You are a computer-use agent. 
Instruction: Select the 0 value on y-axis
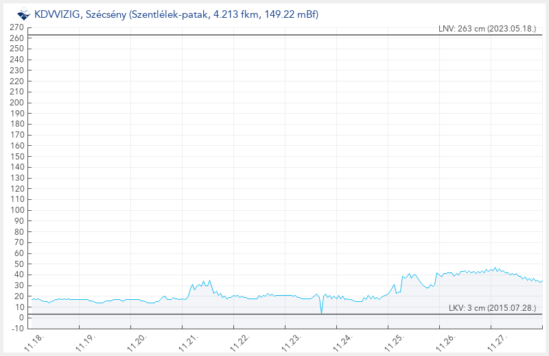[21, 318]
